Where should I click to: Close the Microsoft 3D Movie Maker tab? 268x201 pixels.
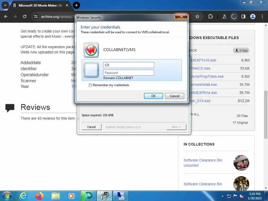67,5
